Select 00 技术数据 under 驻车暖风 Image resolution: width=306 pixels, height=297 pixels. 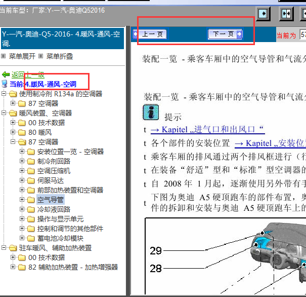coord(47,257)
